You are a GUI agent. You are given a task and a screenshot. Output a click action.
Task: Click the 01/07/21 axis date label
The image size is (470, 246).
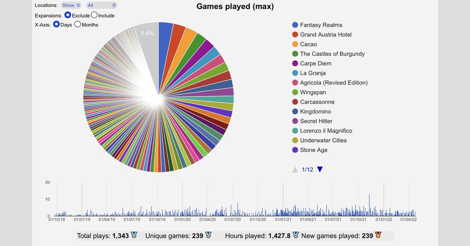click(x=333, y=219)
